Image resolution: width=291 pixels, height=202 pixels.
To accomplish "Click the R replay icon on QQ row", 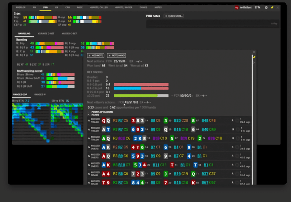I will (233, 121).
